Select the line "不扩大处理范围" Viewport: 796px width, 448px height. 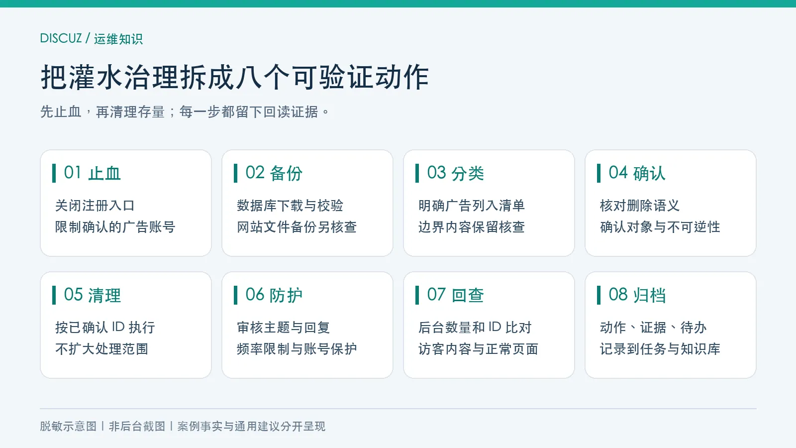coord(101,349)
